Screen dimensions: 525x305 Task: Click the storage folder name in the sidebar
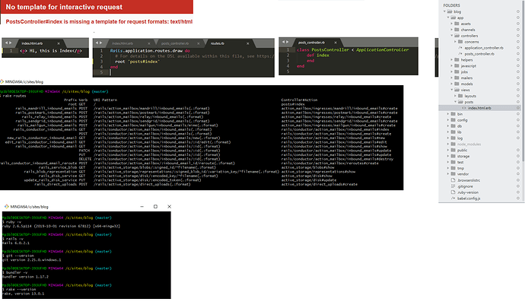pyautogui.click(x=463, y=156)
